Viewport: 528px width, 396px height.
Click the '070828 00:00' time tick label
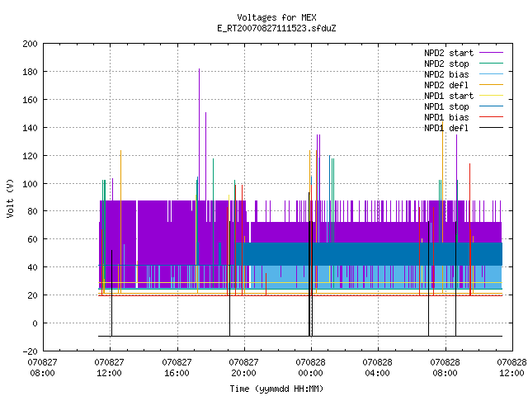coord(311,368)
